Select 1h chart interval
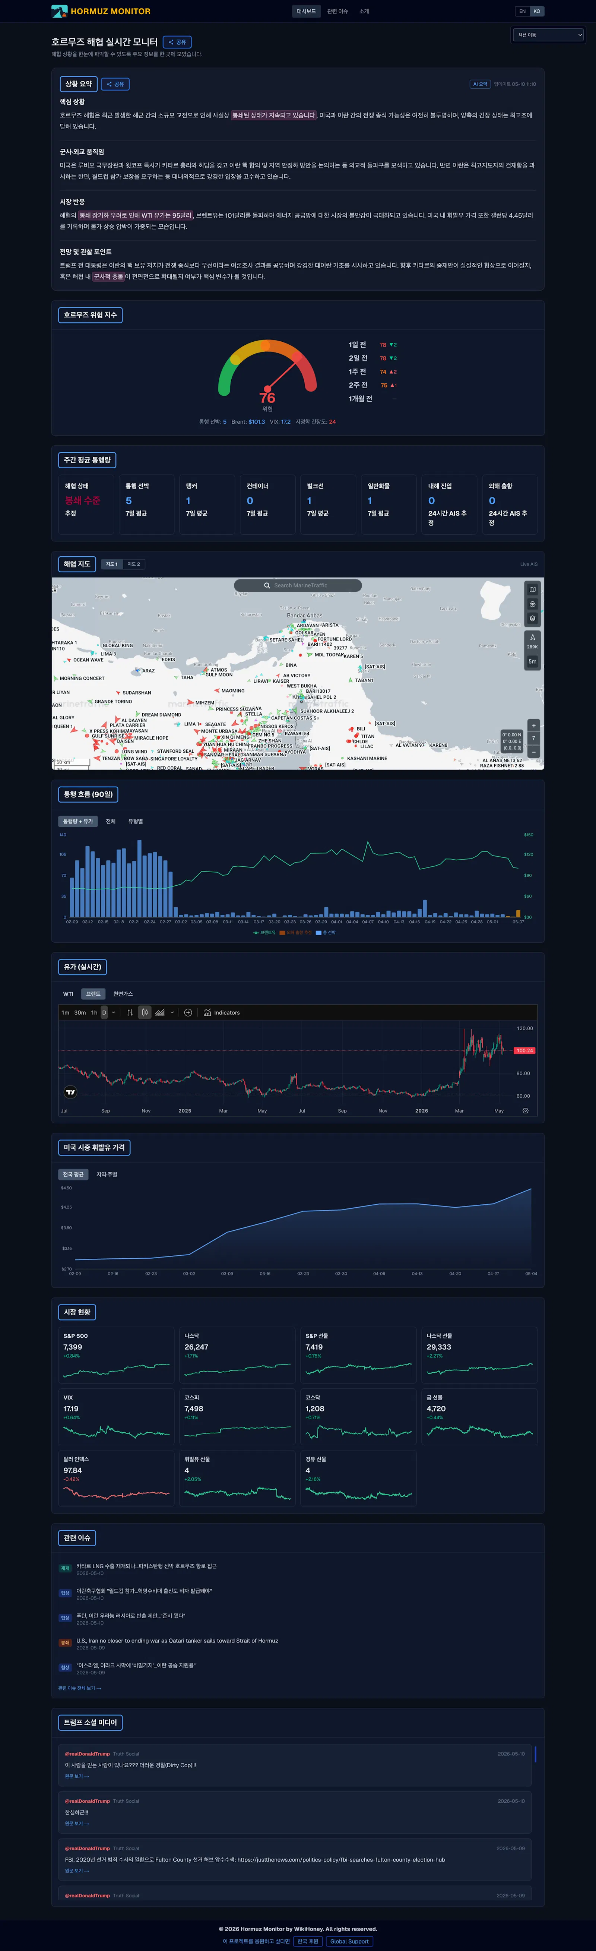Screen dimensions: 596x1951 94,1013
